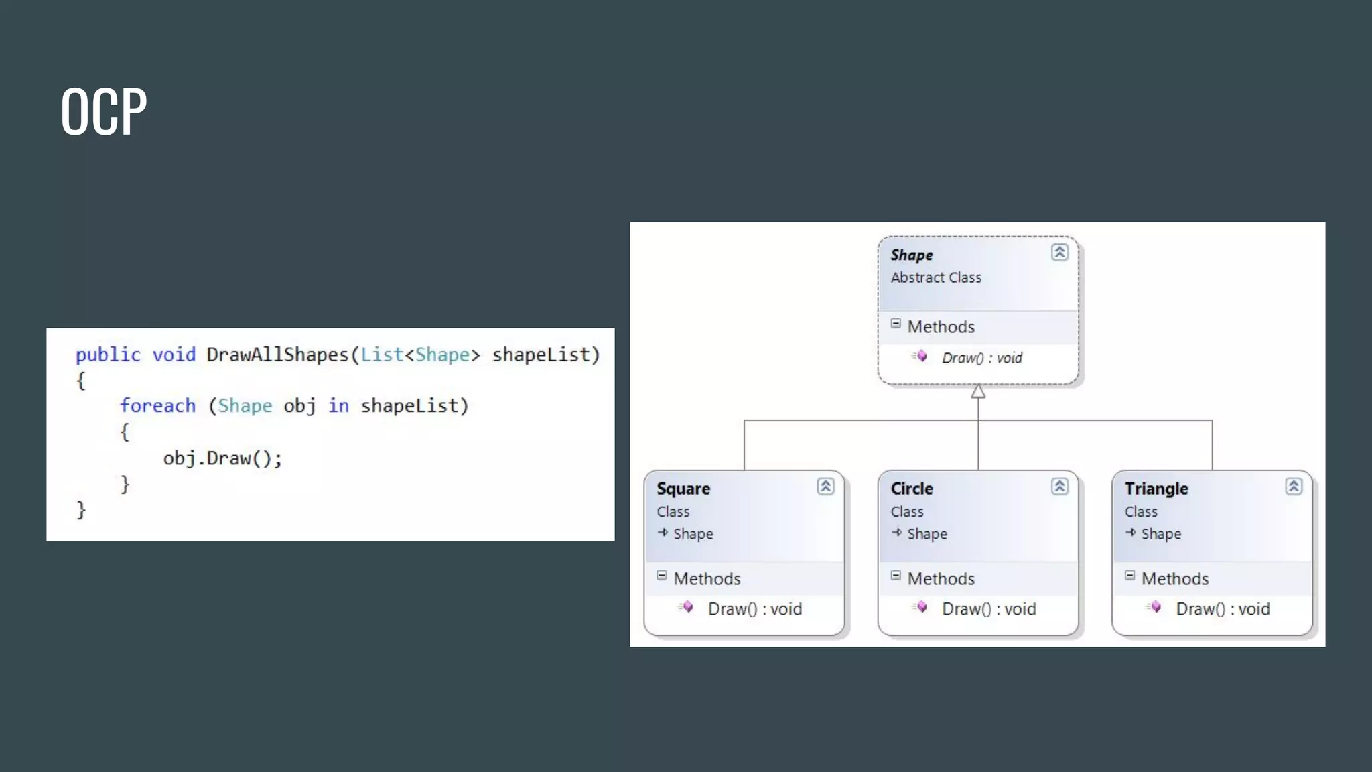Collapse Methods section in Square class
1372x772 pixels.
662,576
